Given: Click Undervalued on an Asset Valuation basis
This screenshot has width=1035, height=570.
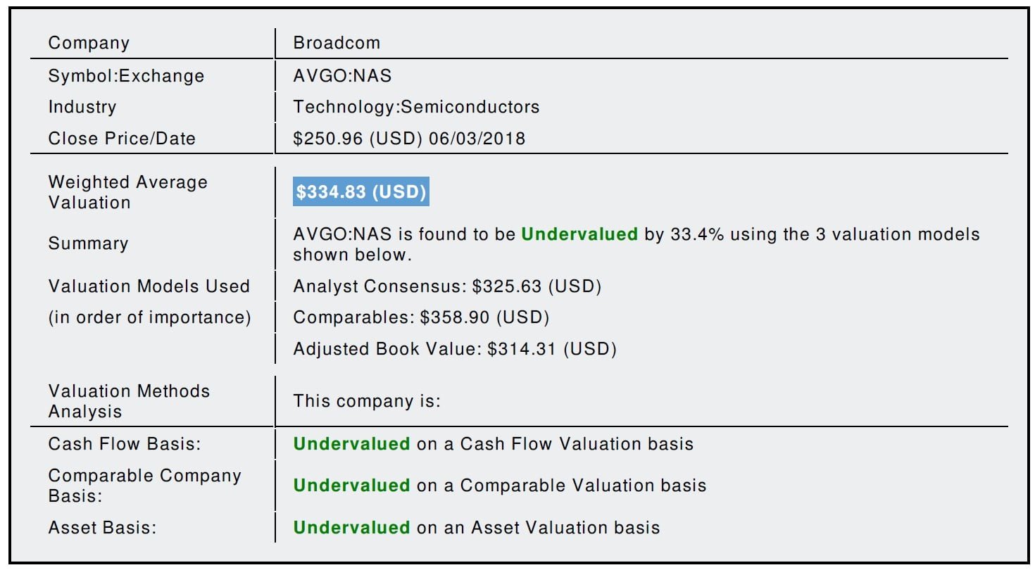Looking at the screenshot, I should (476, 527).
